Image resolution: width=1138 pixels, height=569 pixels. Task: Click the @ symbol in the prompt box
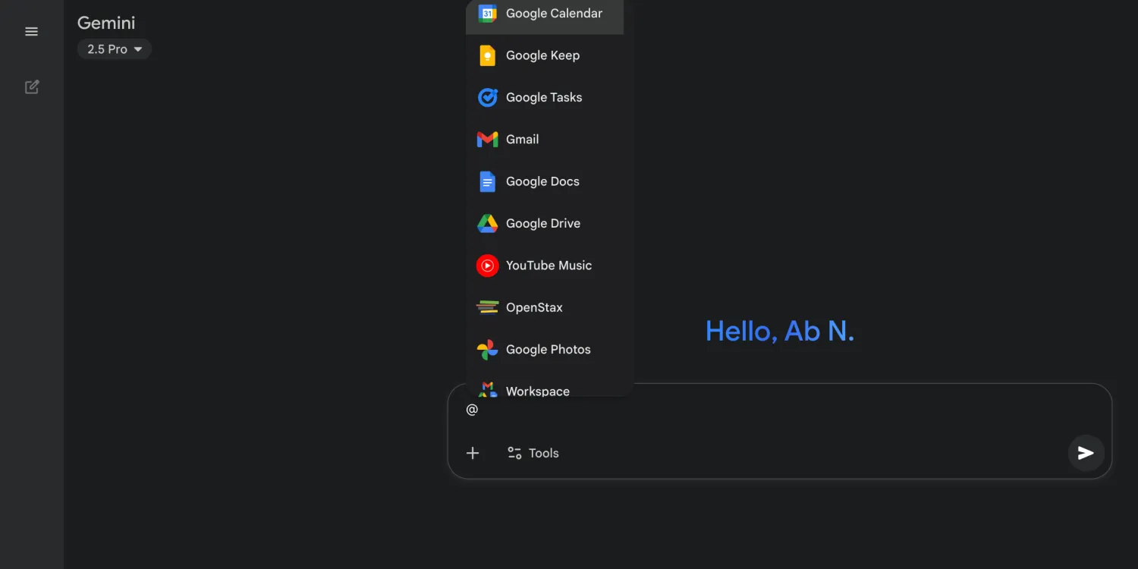(x=471, y=410)
